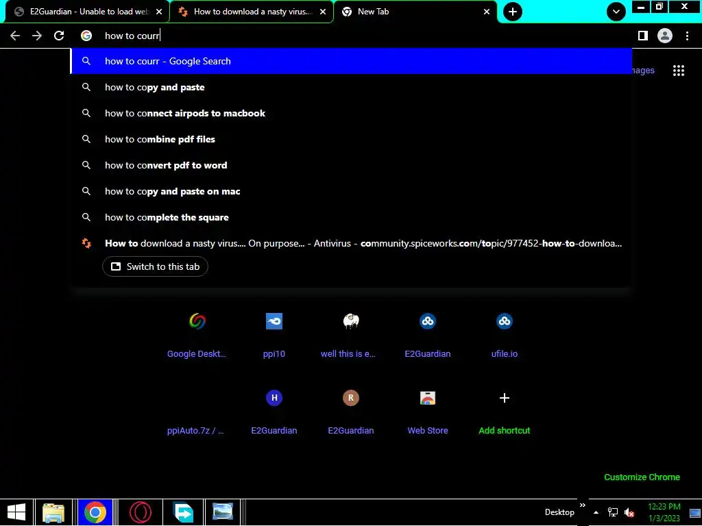The width and height of the screenshot is (702, 526).
Task: Click the network status tray icon
Action: [x=612, y=512]
